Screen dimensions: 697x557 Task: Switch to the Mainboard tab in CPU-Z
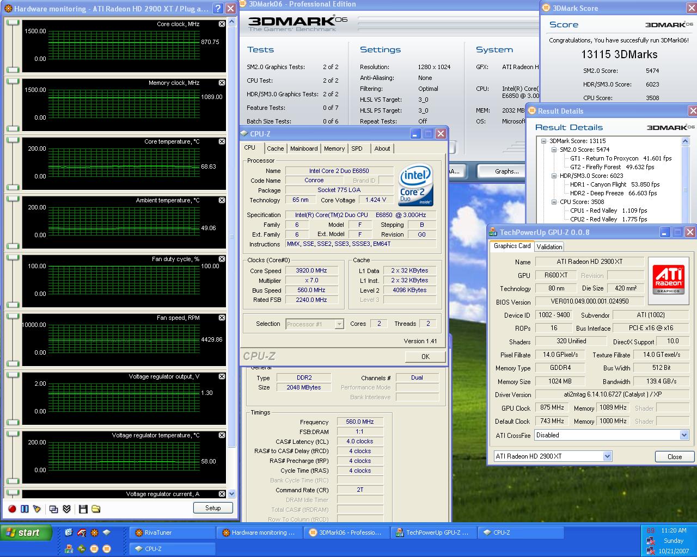click(x=304, y=148)
